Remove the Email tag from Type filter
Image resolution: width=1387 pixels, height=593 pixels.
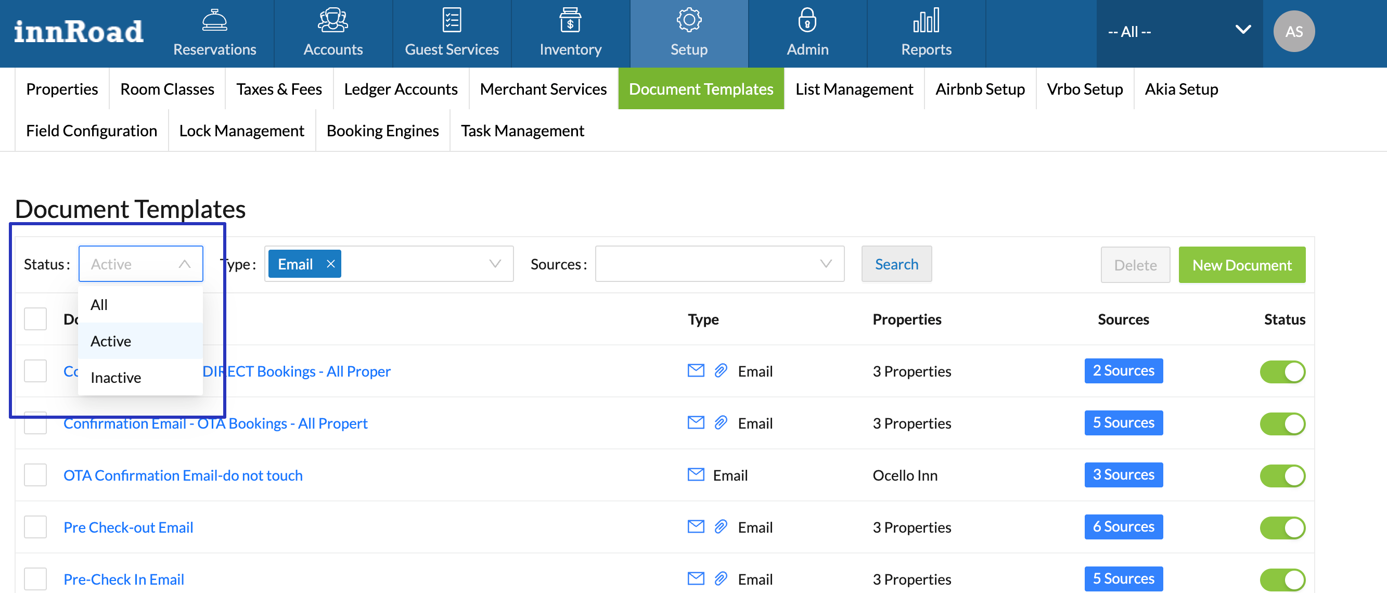coord(330,264)
